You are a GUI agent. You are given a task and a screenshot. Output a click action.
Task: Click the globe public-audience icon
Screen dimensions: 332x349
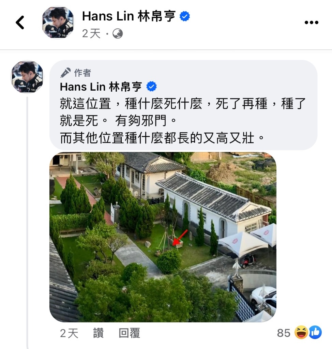point(118,34)
